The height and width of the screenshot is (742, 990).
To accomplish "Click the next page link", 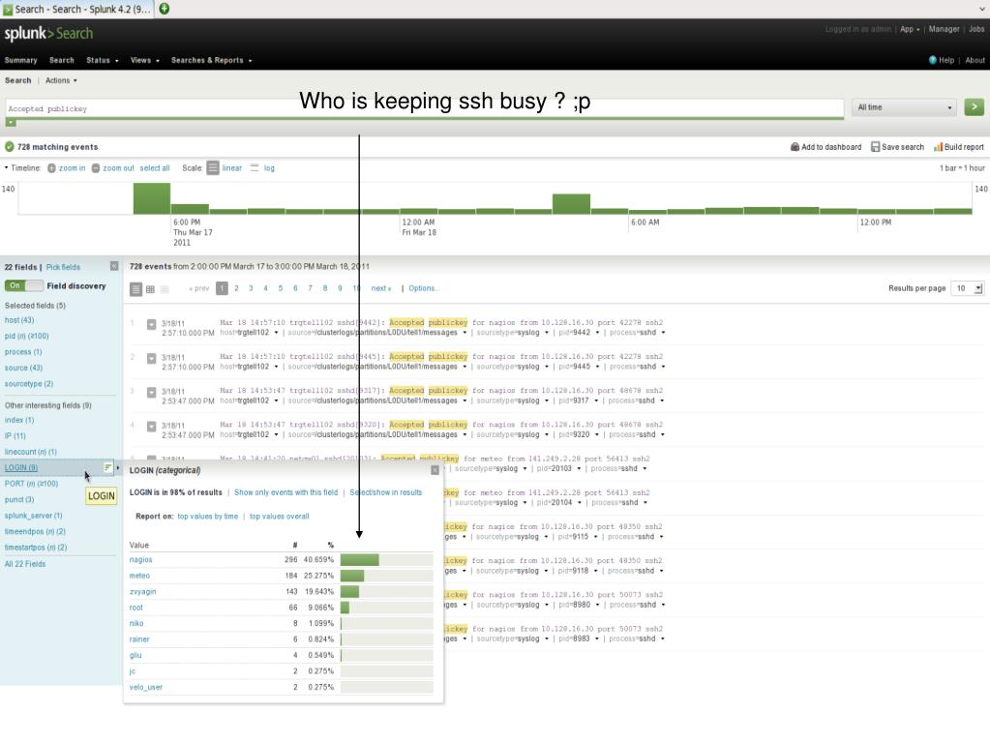I will coord(380,288).
